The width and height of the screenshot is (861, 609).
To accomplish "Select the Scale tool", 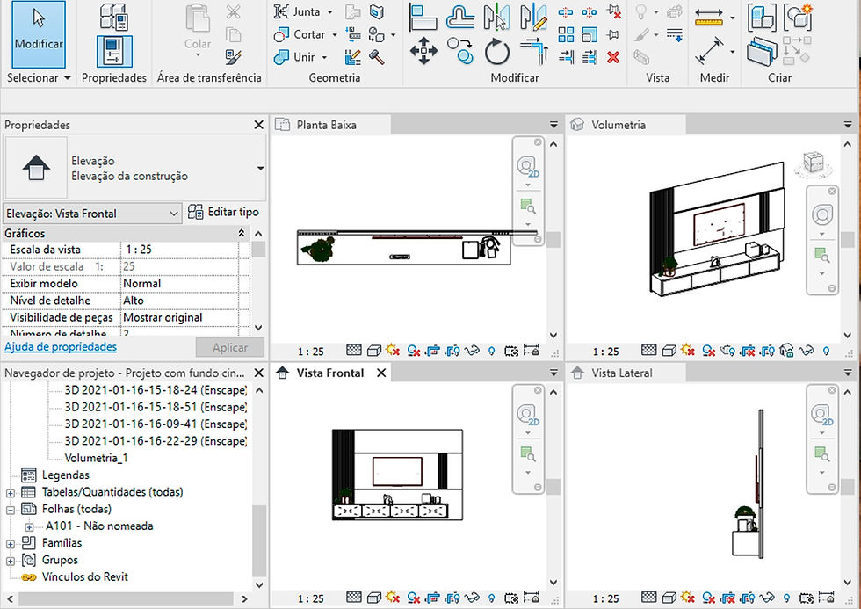I will pos(590,34).
